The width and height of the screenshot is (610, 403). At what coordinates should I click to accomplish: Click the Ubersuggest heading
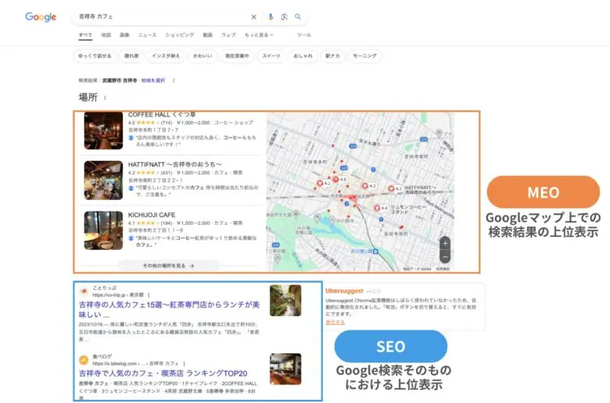(344, 291)
